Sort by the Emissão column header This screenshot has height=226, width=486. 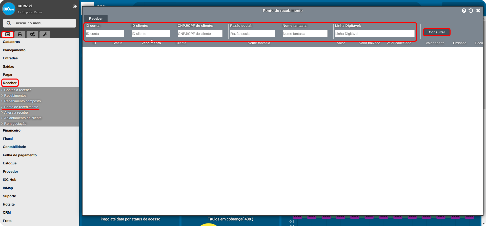point(459,43)
